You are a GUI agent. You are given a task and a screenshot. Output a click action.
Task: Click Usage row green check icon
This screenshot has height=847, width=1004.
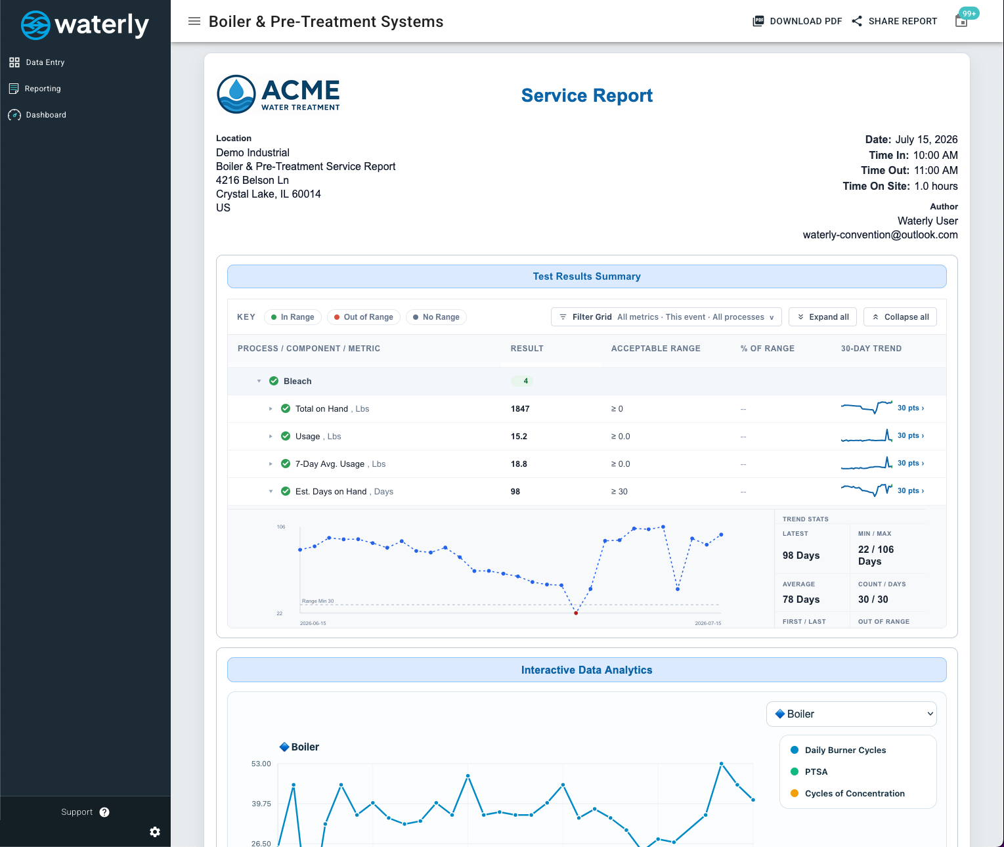click(286, 436)
